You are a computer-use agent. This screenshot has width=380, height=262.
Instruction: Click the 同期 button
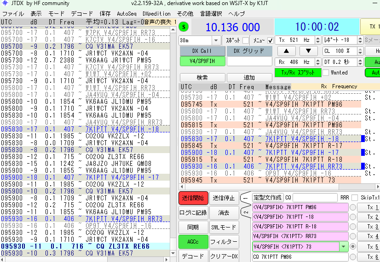193,227
